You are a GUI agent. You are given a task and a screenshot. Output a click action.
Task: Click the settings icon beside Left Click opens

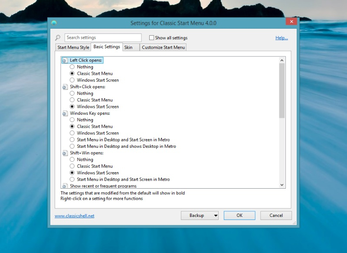65,60
